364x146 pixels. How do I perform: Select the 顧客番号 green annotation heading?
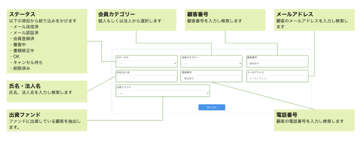[197, 14]
